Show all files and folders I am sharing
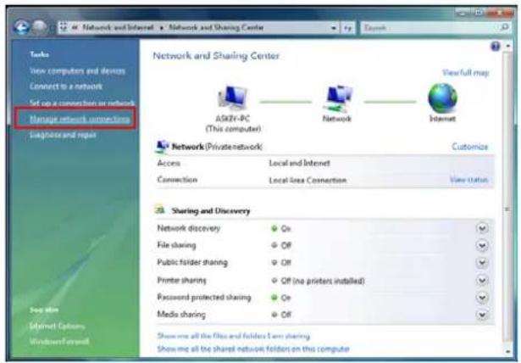The image size is (521, 363). [x=233, y=336]
